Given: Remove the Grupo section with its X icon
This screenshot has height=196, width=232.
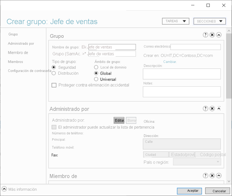Looking at the screenshot, I should 212,35.
